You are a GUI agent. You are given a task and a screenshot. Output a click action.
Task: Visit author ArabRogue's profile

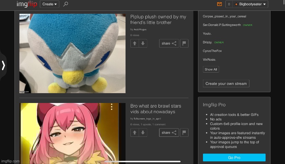140,29
